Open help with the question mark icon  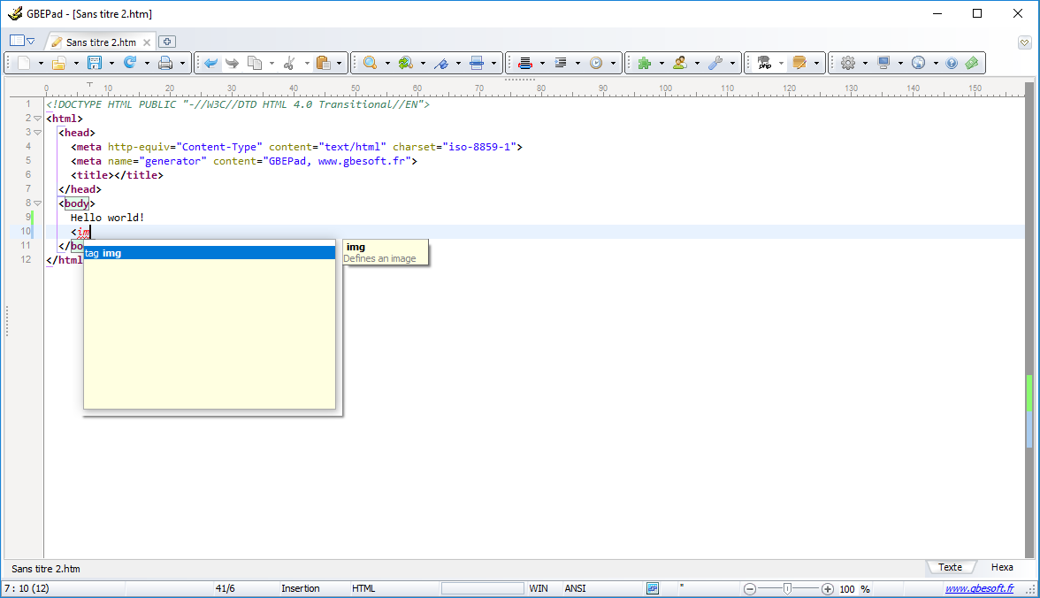952,63
